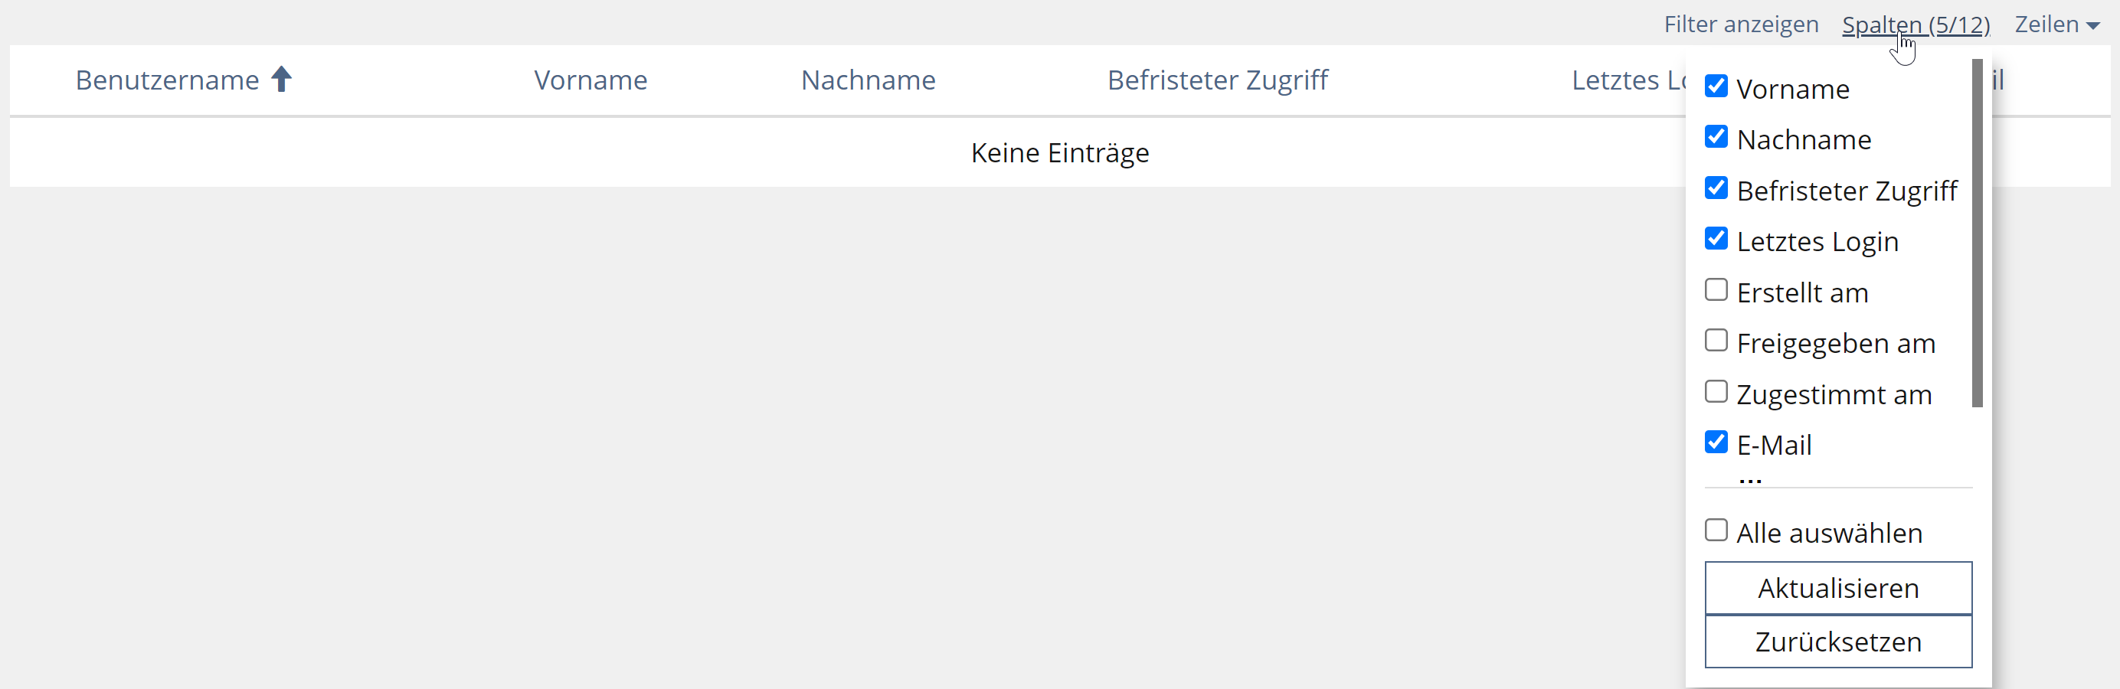Click the Benutzername column header
Screen dimensions: 2120x689
167,80
